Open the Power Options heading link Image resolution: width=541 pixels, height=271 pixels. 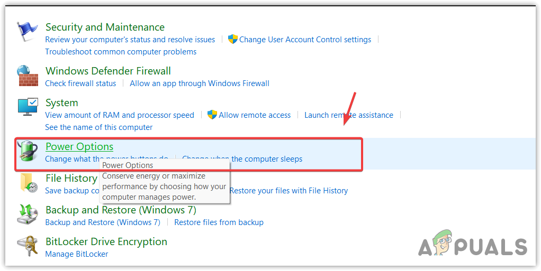click(79, 146)
